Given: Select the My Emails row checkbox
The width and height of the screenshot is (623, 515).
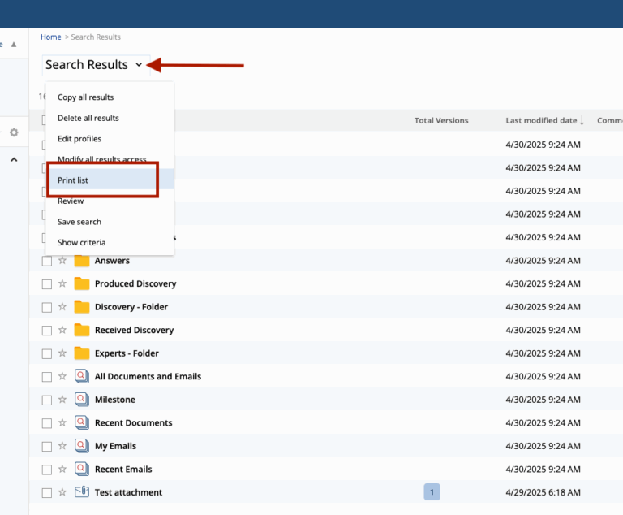Looking at the screenshot, I should click(47, 446).
